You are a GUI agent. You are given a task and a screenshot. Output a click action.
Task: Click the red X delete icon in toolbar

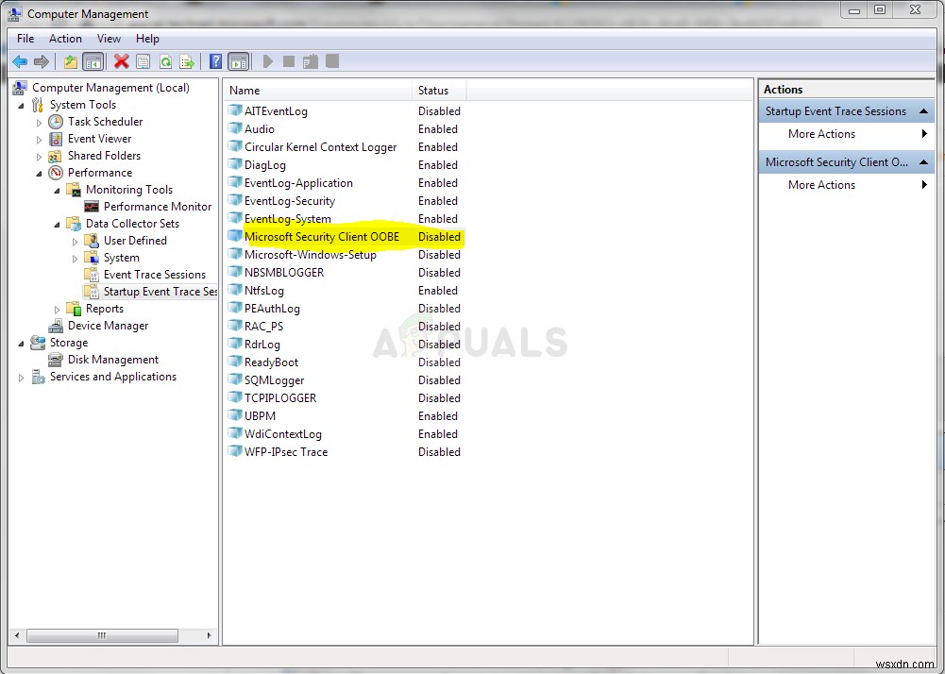[x=121, y=61]
